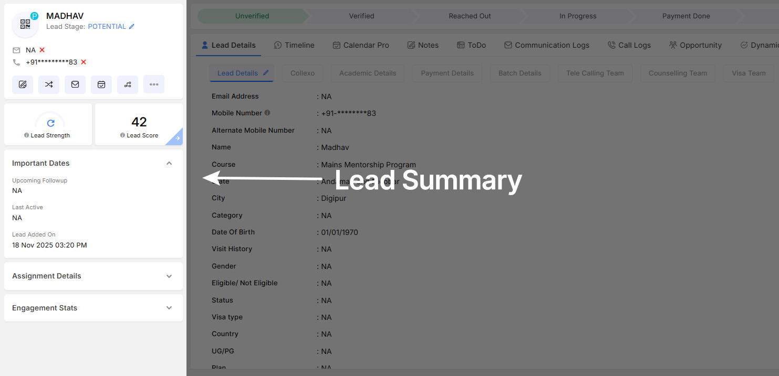779x376 pixels.
Task: Click the POTENTIAL lead stage link
Action: tap(107, 27)
